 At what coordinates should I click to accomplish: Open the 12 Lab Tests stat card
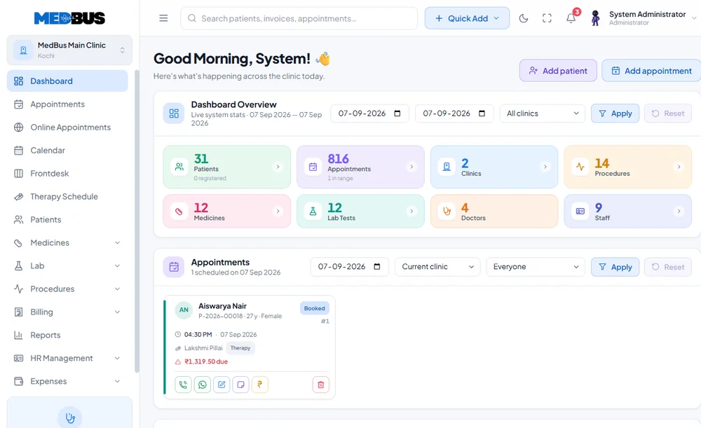(360, 212)
